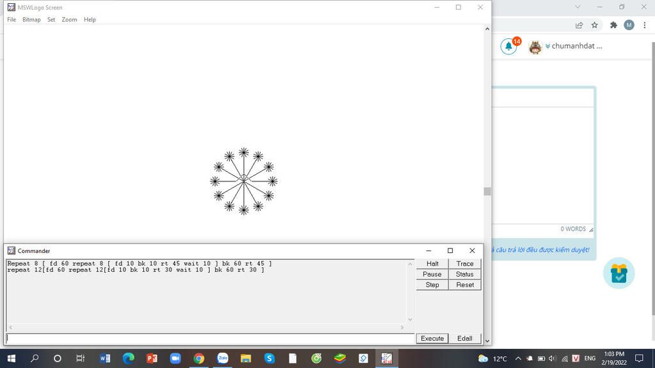Click the user avatar in browser page
Viewport: 655px width, 368px height.
[535, 47]
